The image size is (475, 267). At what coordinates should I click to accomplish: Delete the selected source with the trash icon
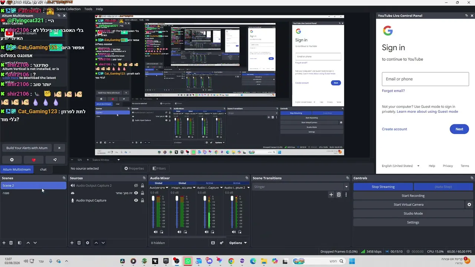(79, 243)
